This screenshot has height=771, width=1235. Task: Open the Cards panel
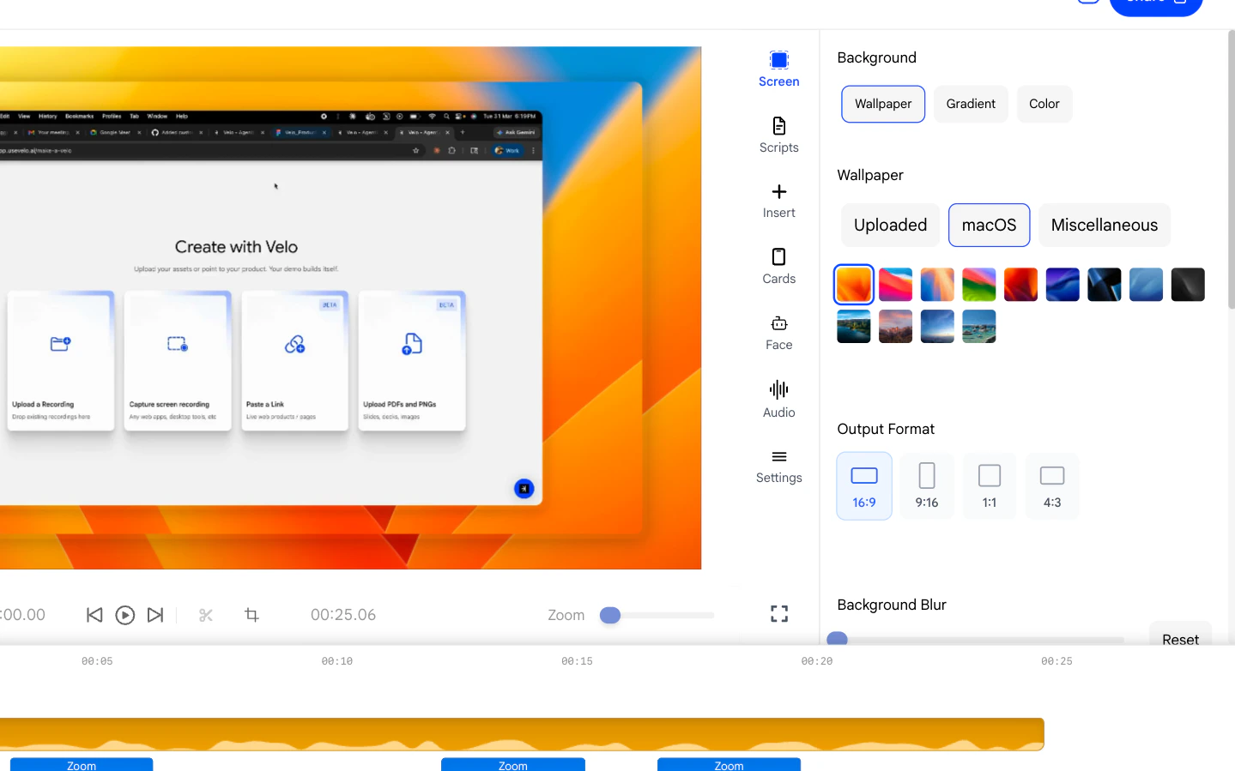(778, 267)
